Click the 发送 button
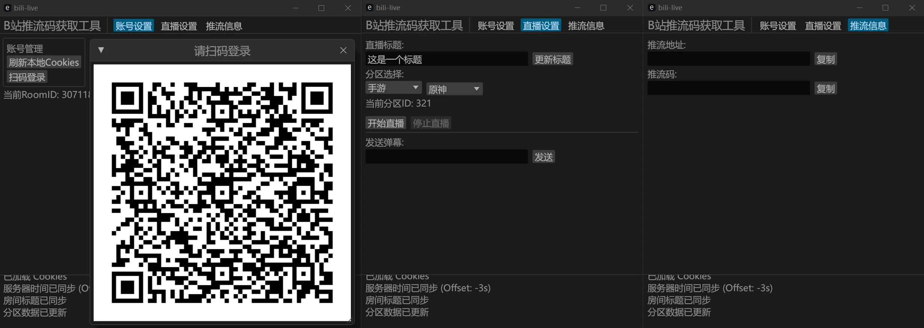Screen dimensions: 924x328 click(x=543, y=157)
